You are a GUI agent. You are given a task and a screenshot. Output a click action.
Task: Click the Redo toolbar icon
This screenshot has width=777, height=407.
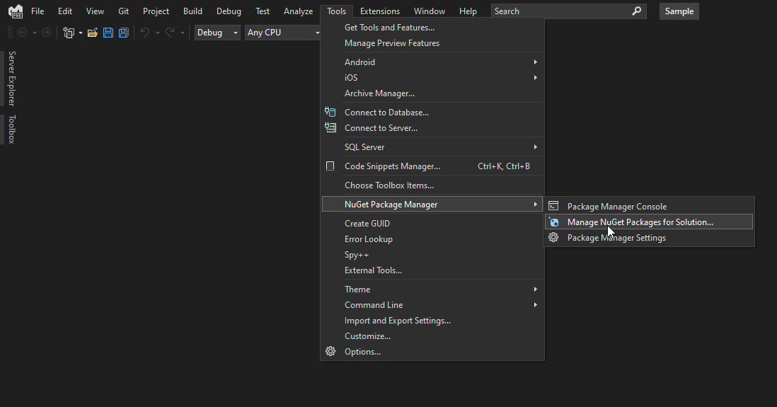[x=170, y=33]
